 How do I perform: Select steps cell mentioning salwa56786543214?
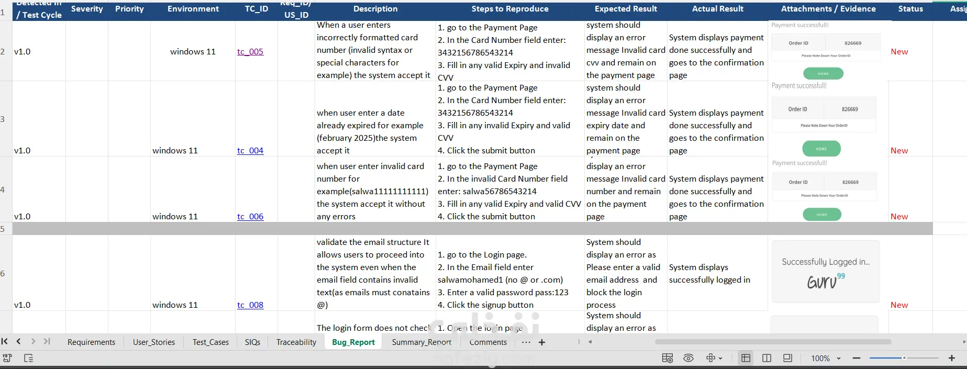point(510,189)
